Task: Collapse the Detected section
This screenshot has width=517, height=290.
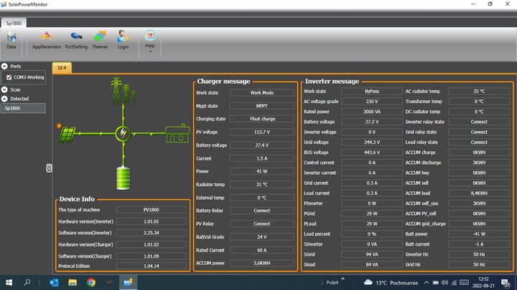Action: (x=4, y=99)
